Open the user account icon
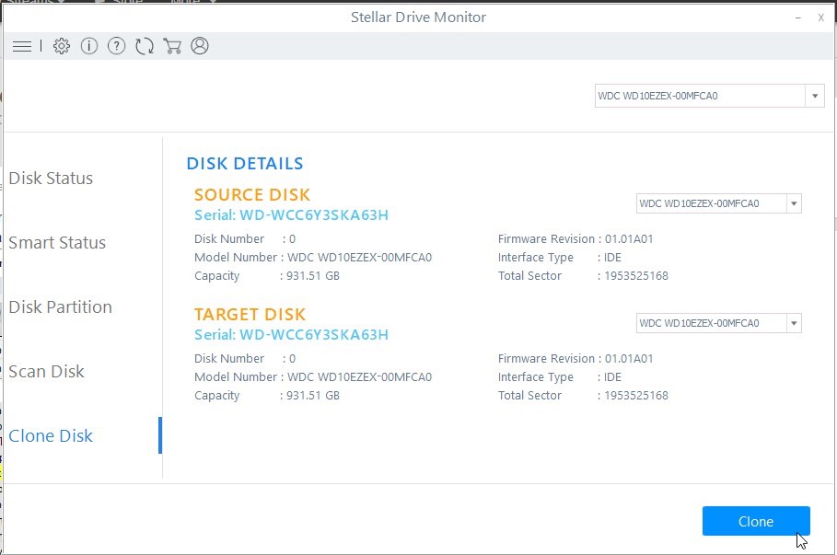 pyautogui.click(x=200, y=46)
